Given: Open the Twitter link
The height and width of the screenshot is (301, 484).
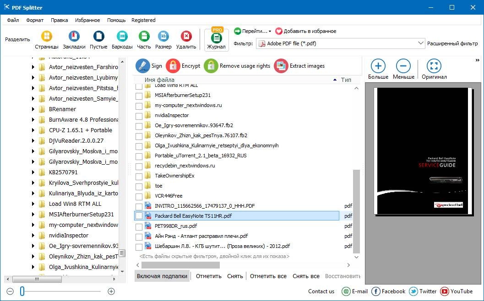Looking at the screenshot, I should coord(423,291).
